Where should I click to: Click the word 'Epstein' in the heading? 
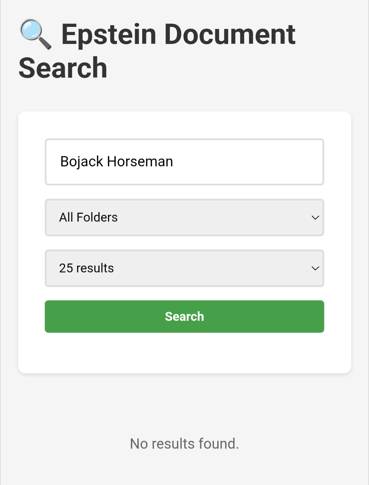pyautogui.click(x=109, y=34)
